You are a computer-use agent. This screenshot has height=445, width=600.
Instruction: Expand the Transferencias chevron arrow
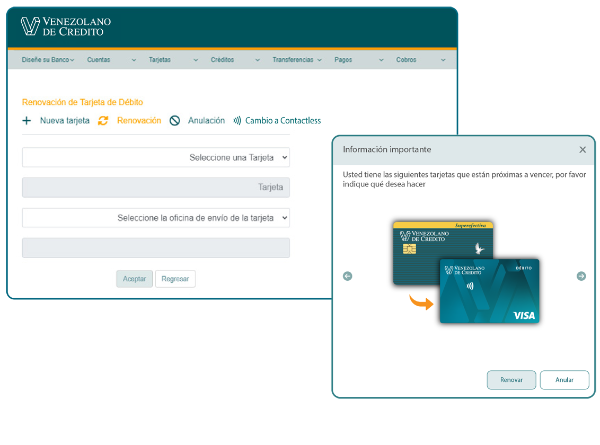point(320,60)
